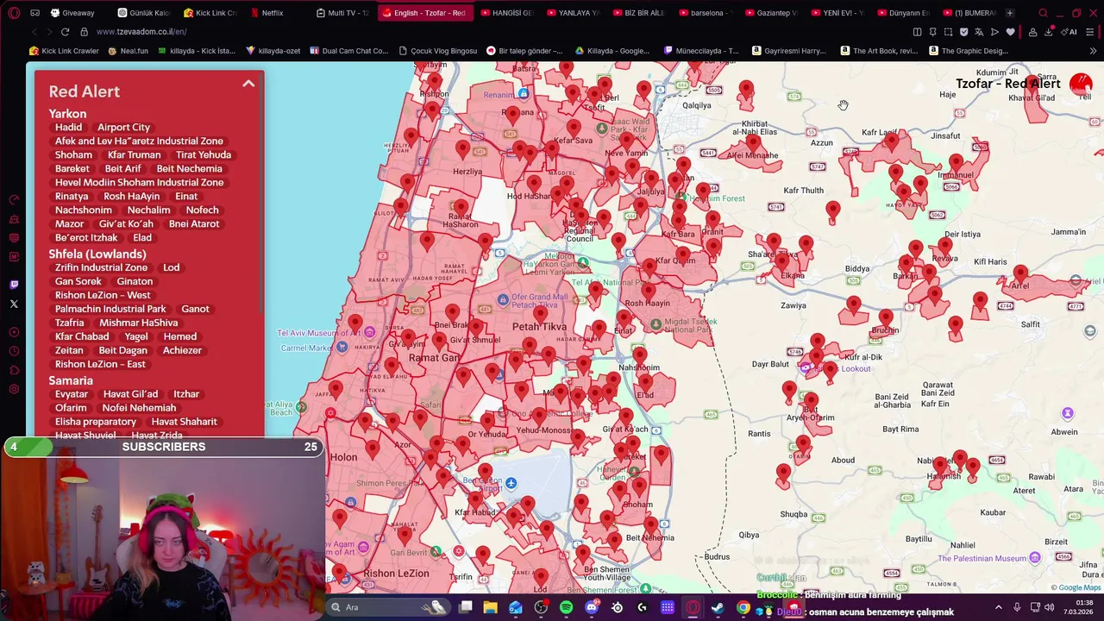1104x621 pixels.
Task: Switch to the YENİ EV! YouTube tab
Action: [837, 13]
